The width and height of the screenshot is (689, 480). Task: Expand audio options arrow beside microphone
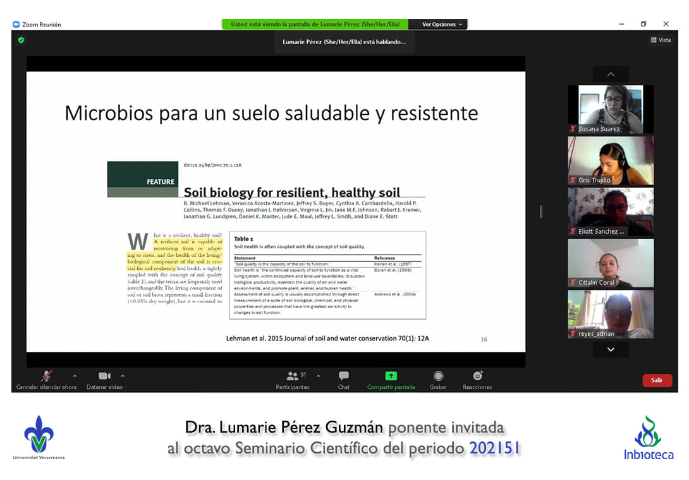[75, 375]
